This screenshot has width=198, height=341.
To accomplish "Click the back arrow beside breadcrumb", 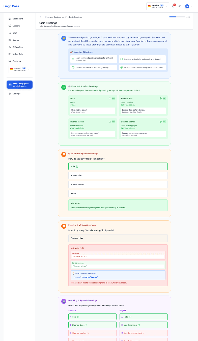I will point(41,17).
